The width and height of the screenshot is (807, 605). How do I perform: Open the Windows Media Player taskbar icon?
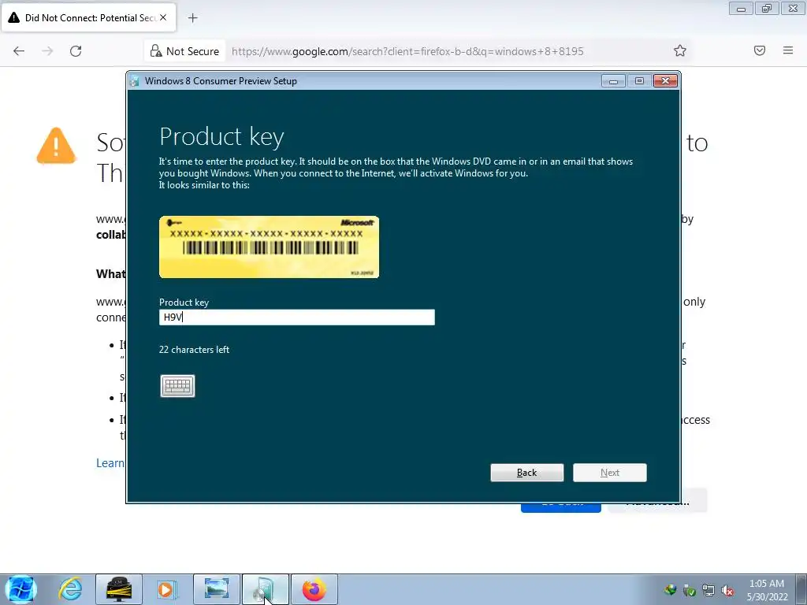pyautogui.click(x=166, y=589)
